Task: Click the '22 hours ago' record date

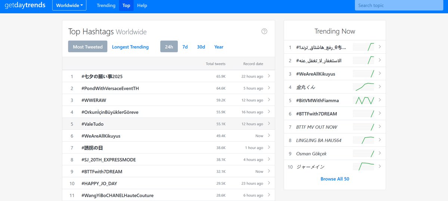Action: [x=252, y=76]
